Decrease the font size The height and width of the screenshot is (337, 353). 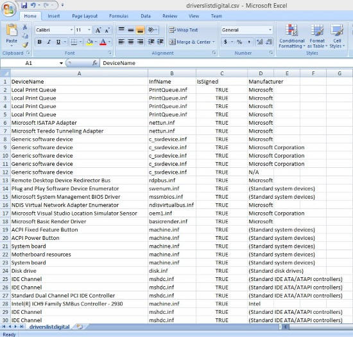tap(107, 30)
